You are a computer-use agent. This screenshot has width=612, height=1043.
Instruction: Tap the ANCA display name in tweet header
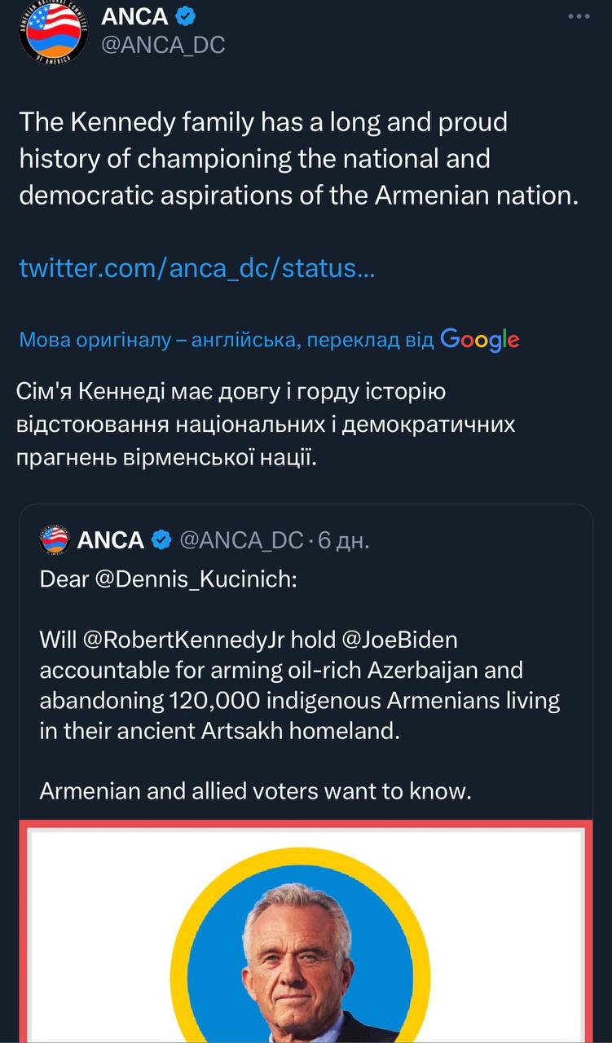[x=134, y=17]
